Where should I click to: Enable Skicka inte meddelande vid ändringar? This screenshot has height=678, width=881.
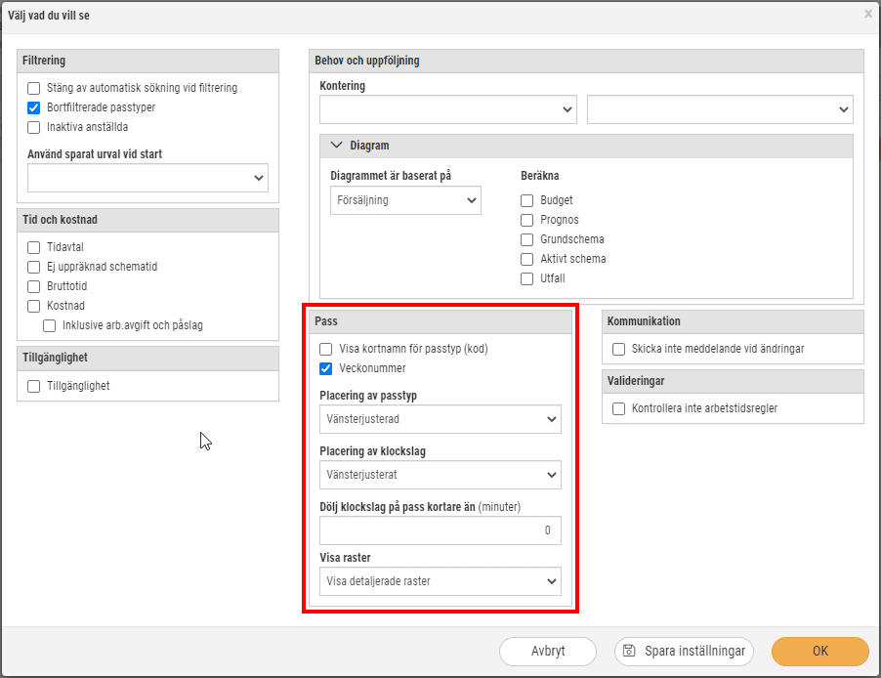click(x=618, y=349)
